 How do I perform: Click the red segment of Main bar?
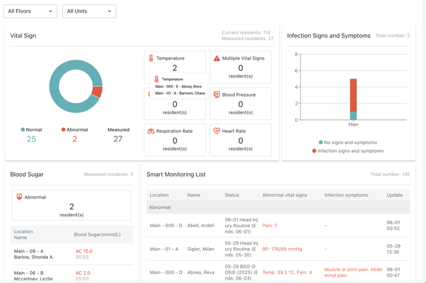(353, 95)
